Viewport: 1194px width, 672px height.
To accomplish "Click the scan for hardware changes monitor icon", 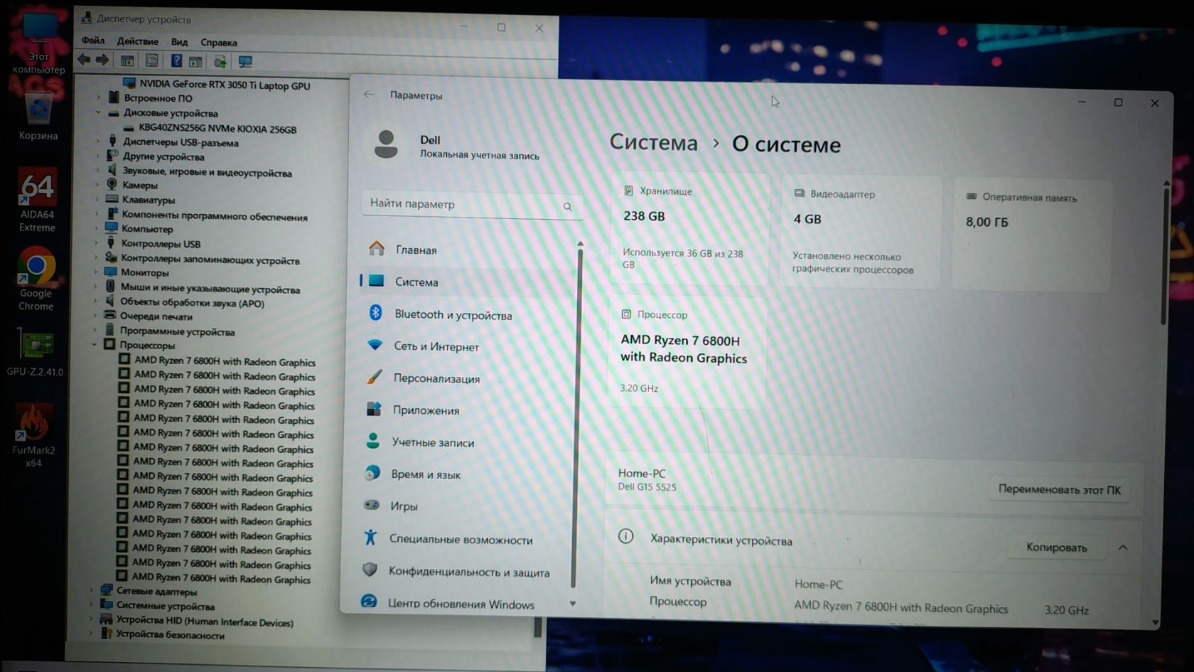I will point(245,62).
